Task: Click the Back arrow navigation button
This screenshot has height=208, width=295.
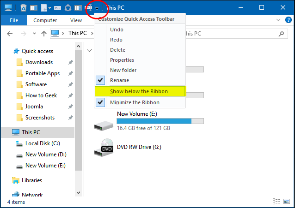Action: coord(11,33)
